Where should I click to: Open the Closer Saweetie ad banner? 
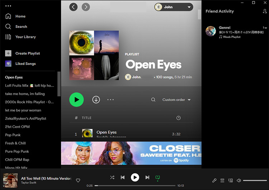click(131, 153)
